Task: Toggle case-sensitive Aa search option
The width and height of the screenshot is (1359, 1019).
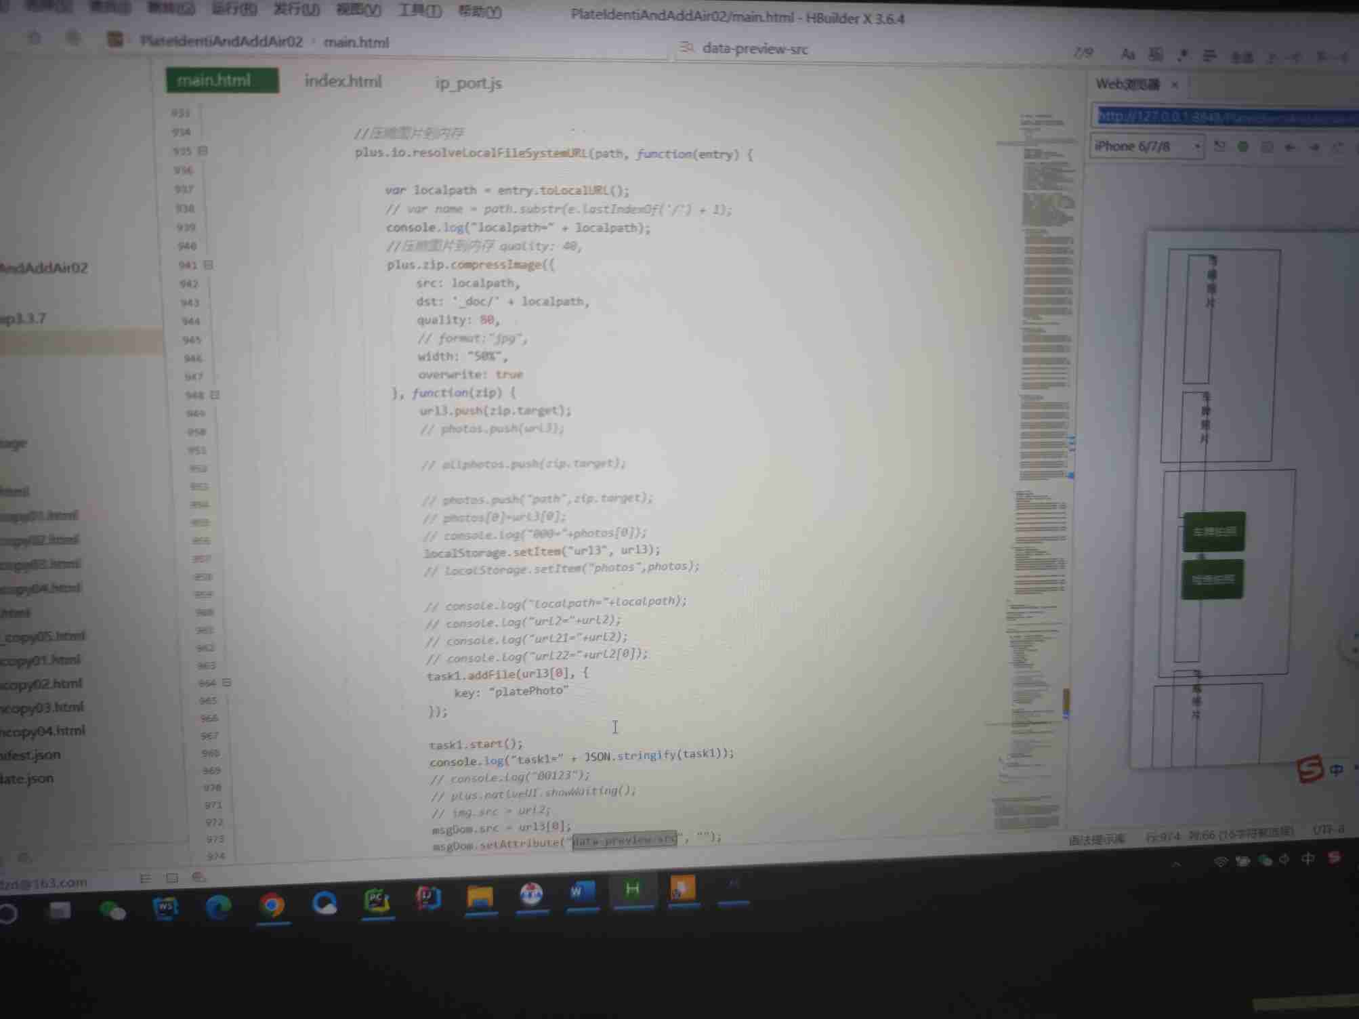Action: point(1127,54)
